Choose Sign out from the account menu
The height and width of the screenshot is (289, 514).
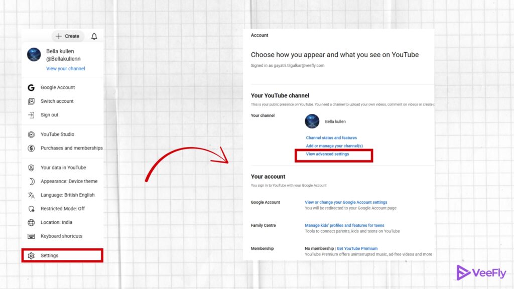[x=51, y=114]
